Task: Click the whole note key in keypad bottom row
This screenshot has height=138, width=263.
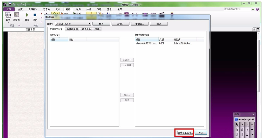Action: pyautogui.click(x=247, y=135)
